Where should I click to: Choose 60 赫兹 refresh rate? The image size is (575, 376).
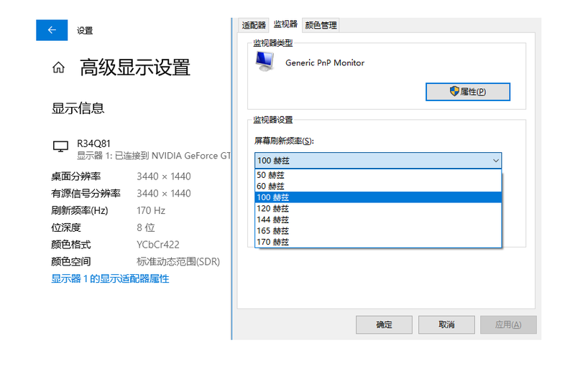378,186
